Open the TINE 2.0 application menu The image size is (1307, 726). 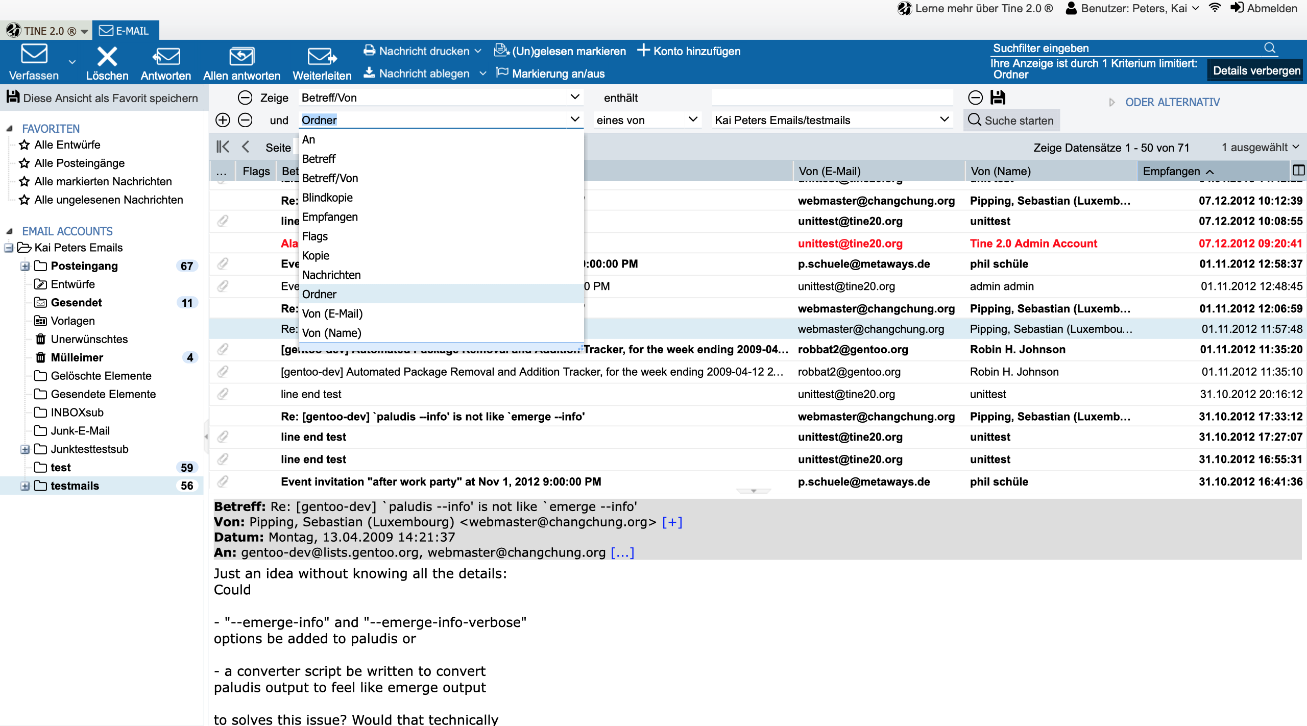click(x=47, y=31)
